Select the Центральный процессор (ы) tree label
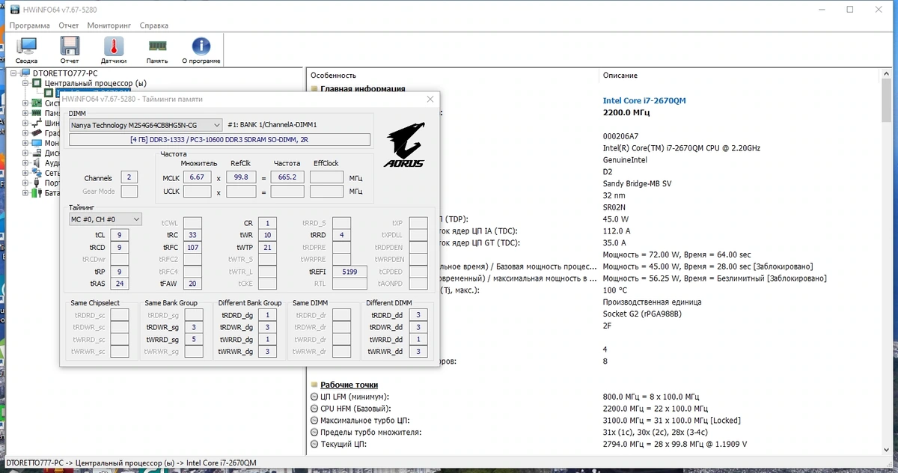Screen dimensions: 898x473 click(96, 83)
